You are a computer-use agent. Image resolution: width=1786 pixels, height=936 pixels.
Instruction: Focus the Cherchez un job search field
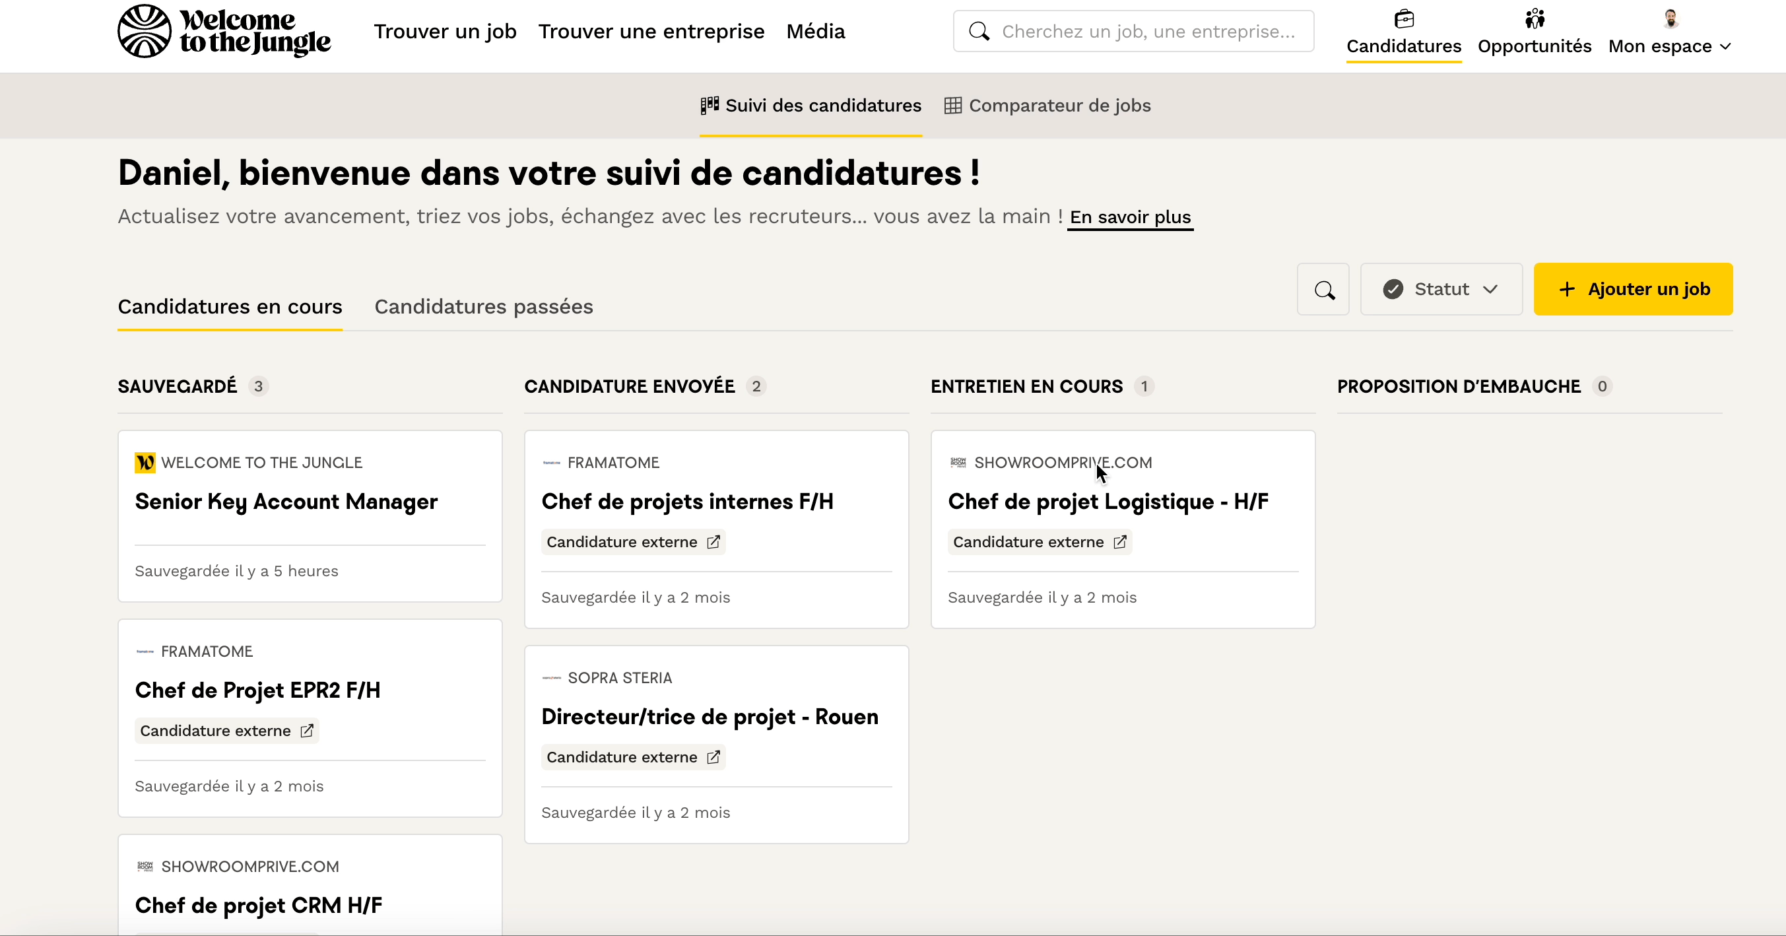click(1148, 31)
